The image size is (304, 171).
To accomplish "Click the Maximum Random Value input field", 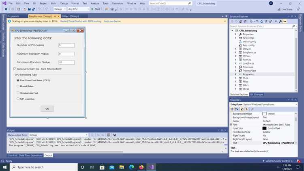I will pos(66,63).
